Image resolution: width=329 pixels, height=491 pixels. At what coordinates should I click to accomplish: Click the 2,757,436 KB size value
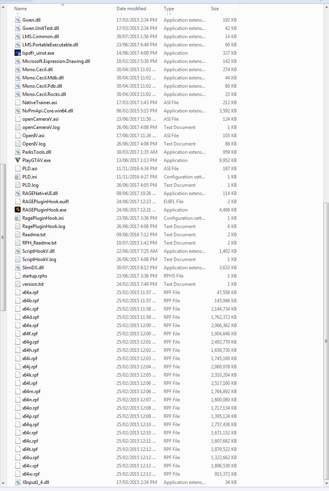coord(224,424)
